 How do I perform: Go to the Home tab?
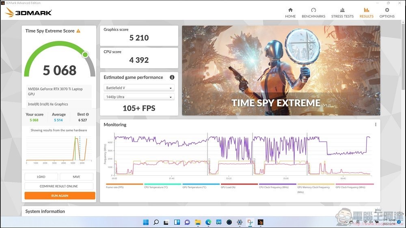coord(290,13)
